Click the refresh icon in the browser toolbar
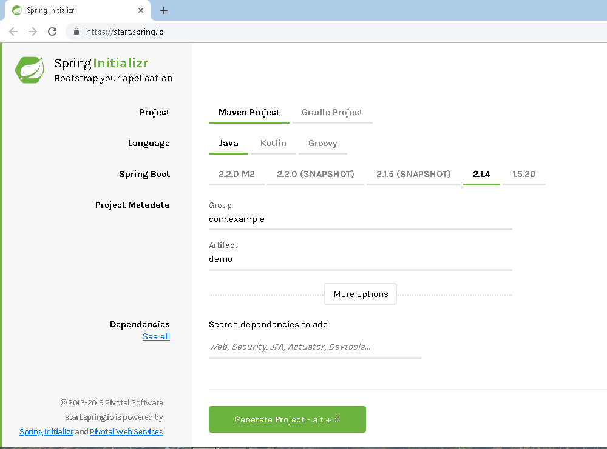The width and height of the screenshot is (607, 449). pyautogui.click(x=52, y=31)
